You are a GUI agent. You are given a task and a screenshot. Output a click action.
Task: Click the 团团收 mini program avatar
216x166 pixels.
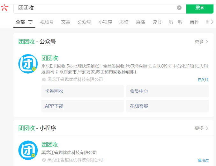(28, 150)
